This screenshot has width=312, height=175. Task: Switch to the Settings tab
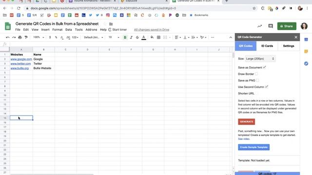[x=289, y=46]
